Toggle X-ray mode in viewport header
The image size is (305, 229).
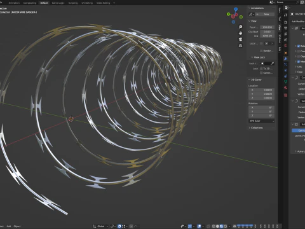[x=208, y=226]
